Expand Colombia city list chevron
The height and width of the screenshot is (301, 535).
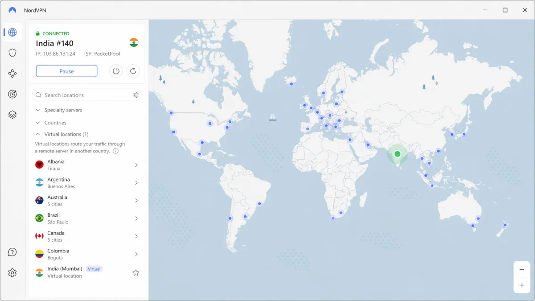(136, 254)
